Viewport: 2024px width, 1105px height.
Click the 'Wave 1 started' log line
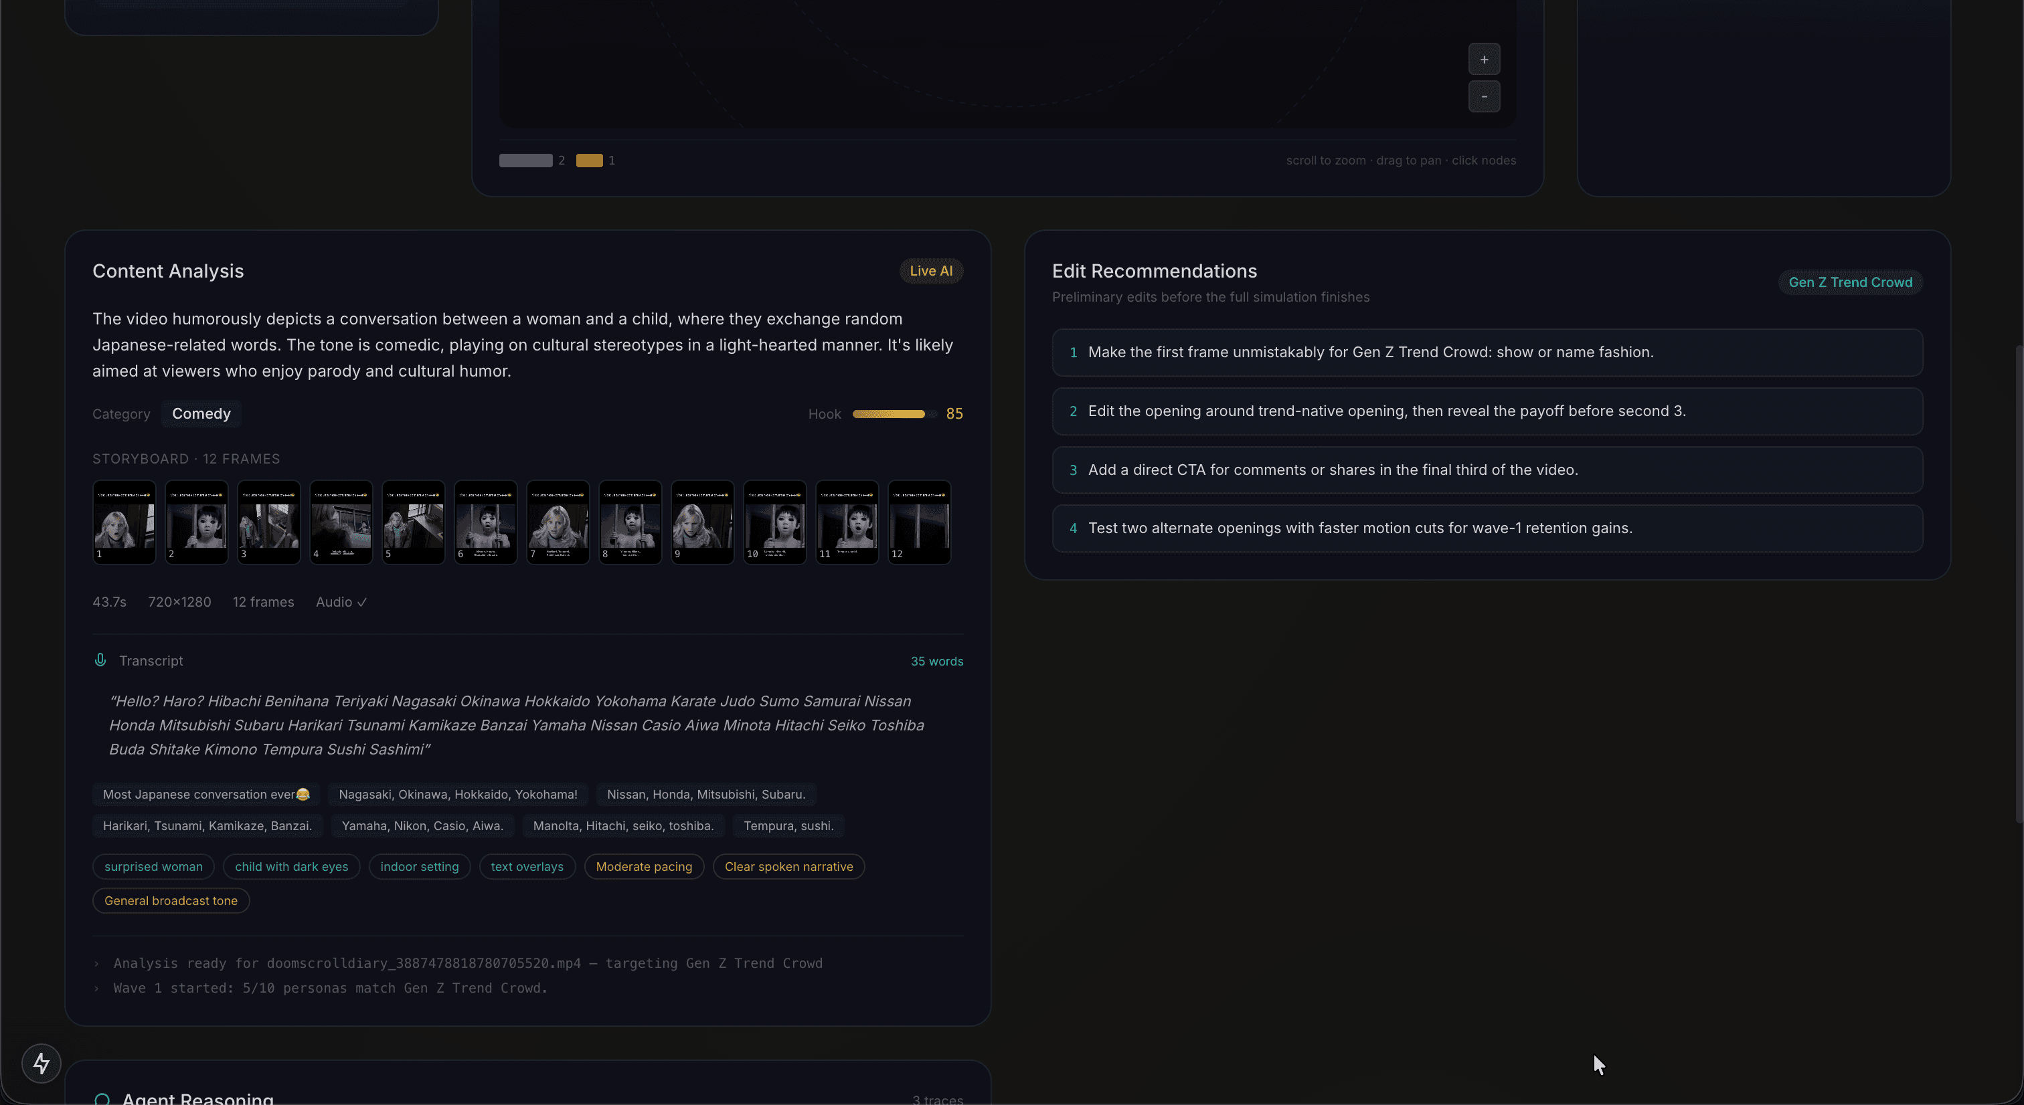tap(330, 988)
